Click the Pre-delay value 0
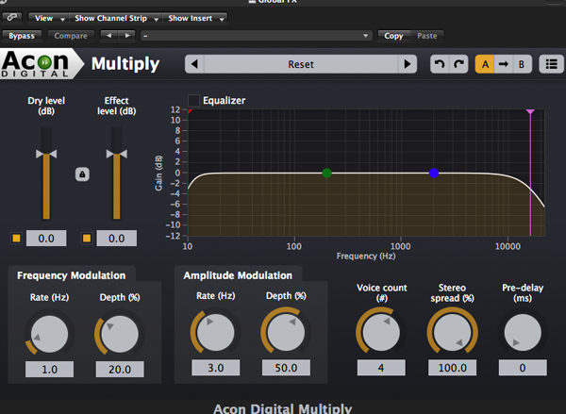 click(x=523, y=368)
